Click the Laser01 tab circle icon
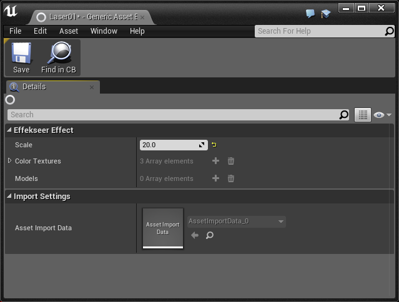 tap(41, 17)
